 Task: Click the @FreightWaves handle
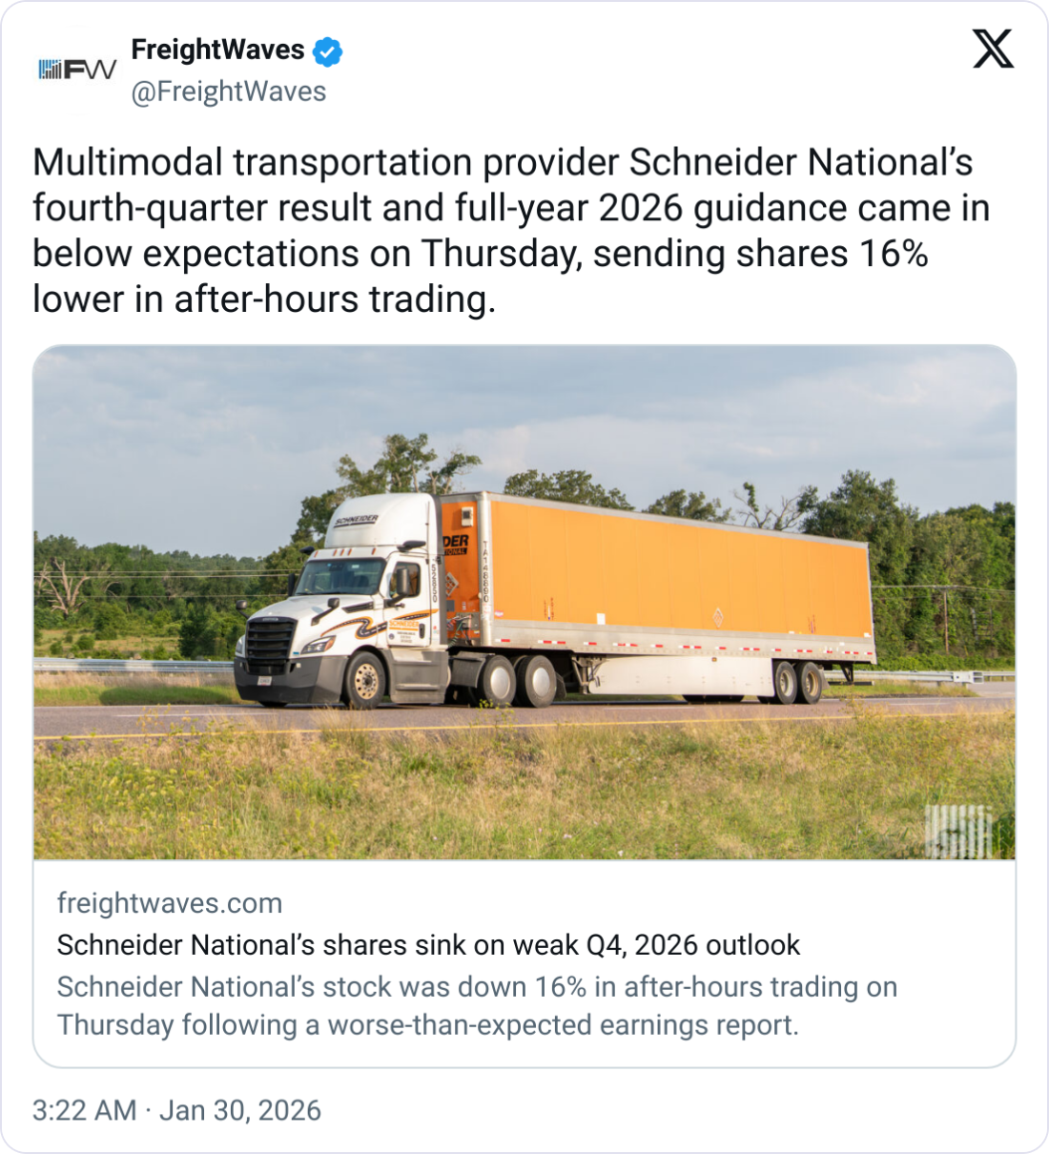coord(229,92)
